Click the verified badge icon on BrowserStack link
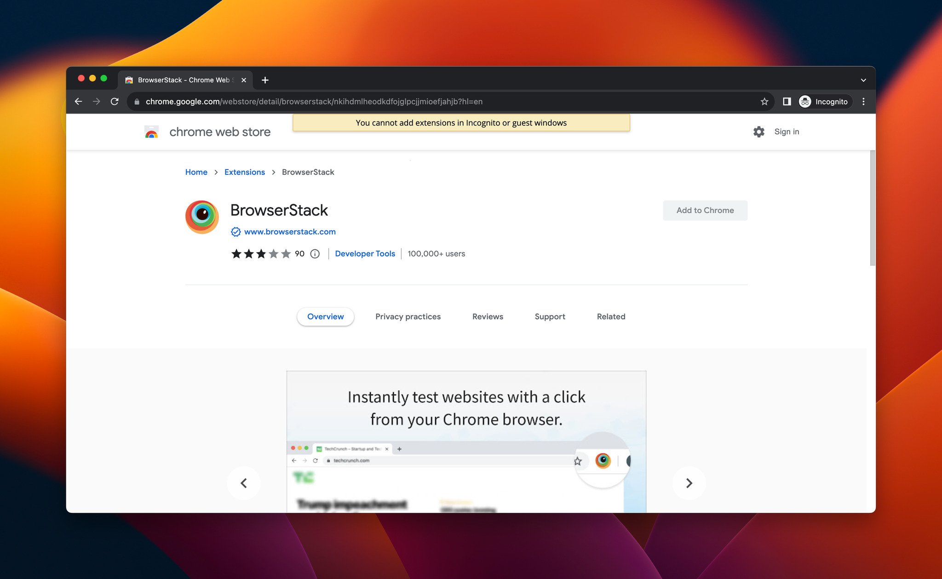Screen dimensions: 942x579 [x=234, y=231]
